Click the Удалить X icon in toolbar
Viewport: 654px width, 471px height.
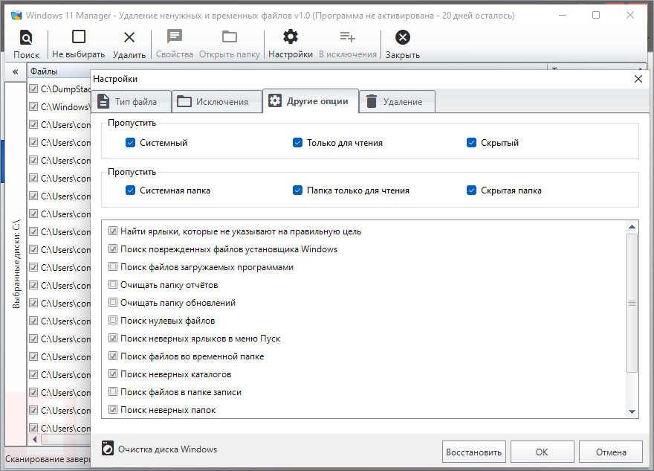129,37
